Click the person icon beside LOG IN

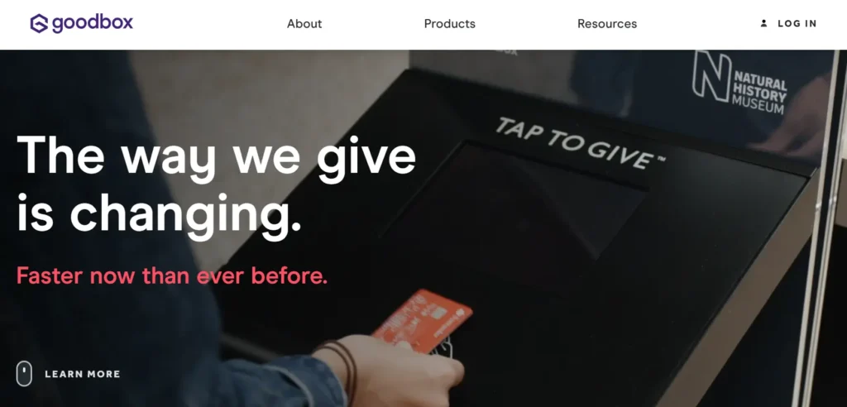coord(763,24)
